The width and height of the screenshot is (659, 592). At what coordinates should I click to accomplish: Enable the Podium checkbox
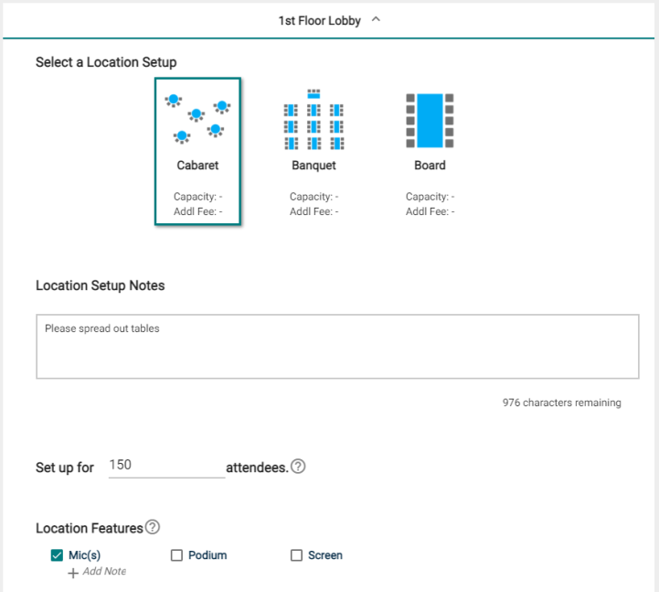pyautogui.click(x=176, y=555)
